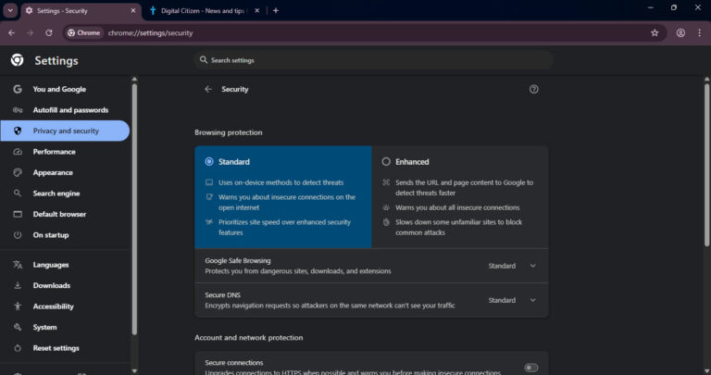The width and height of the screenshot is (711, 375).
Task: Click the shield icon for Privacy
Action: click(x=18, y=131)
